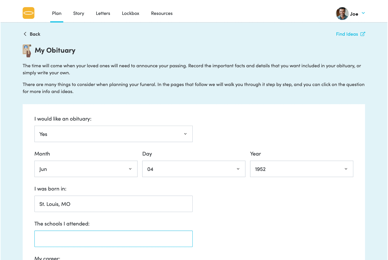
Task: Click the Day label
Action: point(147,154)
